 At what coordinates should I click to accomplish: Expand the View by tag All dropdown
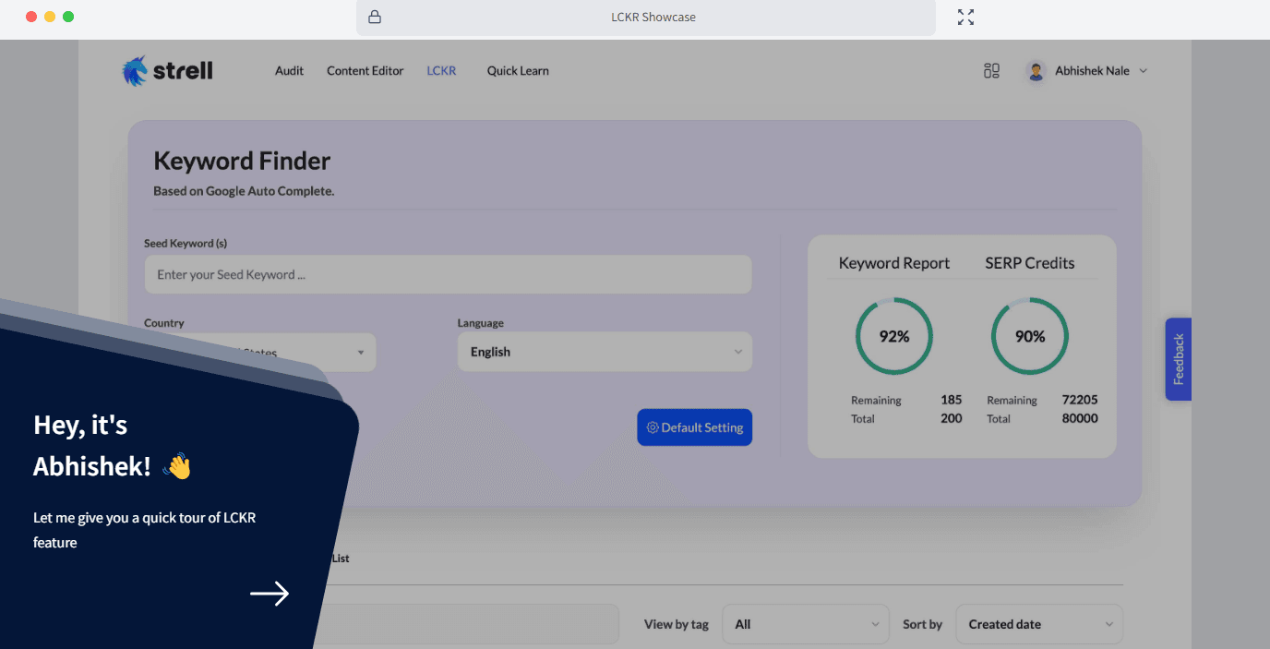point(805,624)
